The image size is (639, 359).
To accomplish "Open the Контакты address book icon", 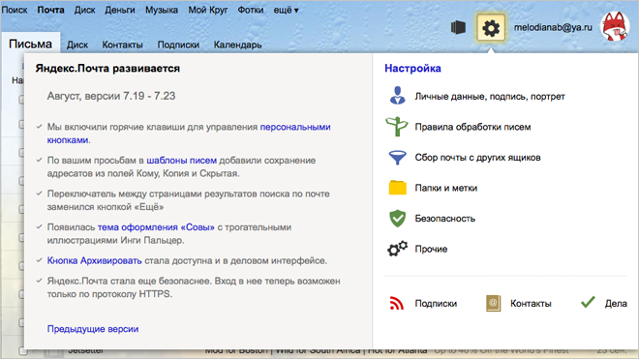I will (493, 304).
